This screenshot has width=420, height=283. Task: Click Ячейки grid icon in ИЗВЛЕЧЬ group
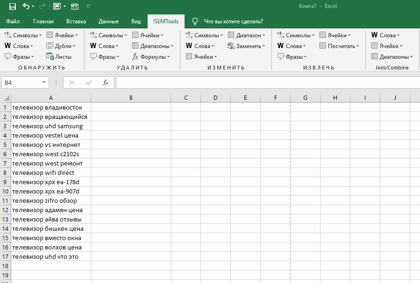[322, 35]
